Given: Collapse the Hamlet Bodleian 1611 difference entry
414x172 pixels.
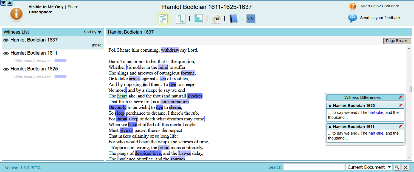Looking at the screenshot, I should click(x=330, y=127).
